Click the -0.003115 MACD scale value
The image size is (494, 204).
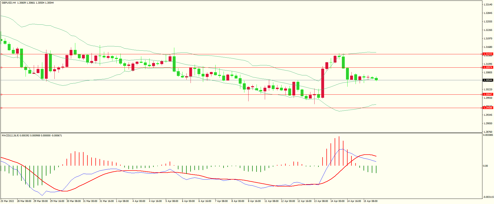(488, 197)
